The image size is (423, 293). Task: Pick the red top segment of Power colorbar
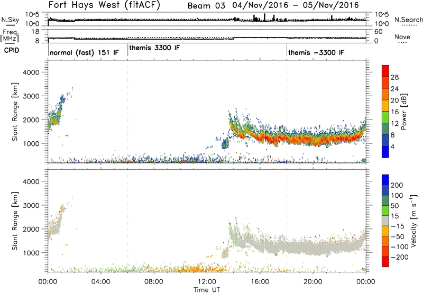pyautogui.click(x=385, y=71)
